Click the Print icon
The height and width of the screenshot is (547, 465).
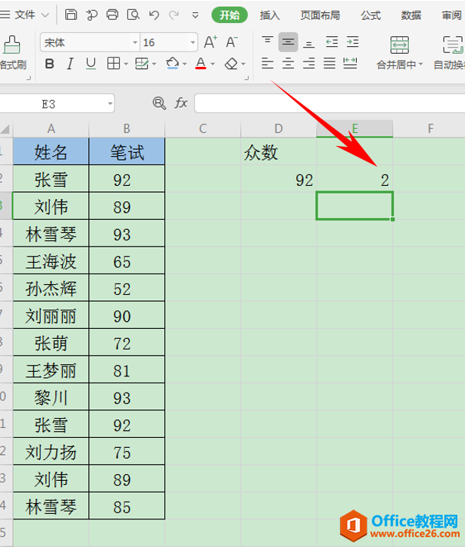[x=112, y=15]
